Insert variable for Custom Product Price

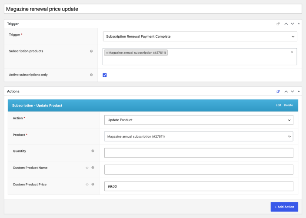coord(87,185)
